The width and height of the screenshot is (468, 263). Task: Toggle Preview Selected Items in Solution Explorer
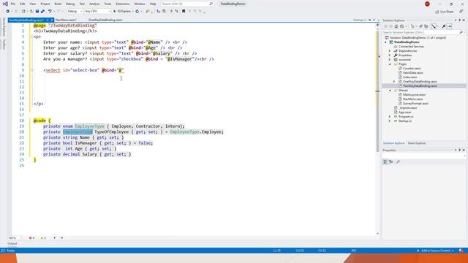tap(450, 26)
